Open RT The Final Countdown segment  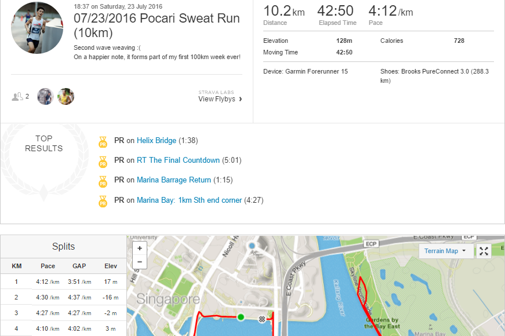tap(178, 160)
